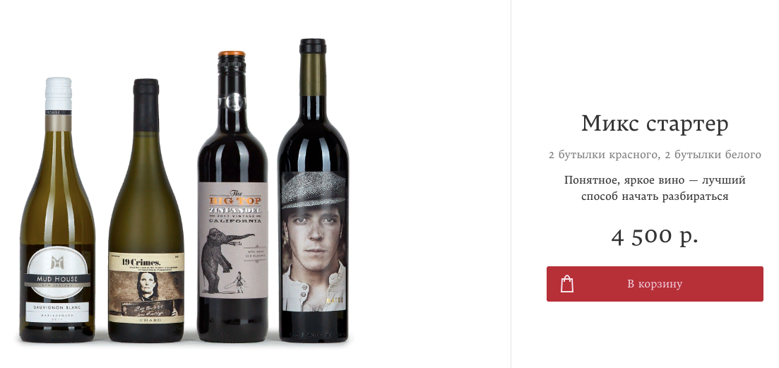Image resolution: width=779 pixels, height=368 pixels.
Task: Click the white screw cap of Mud House
Action: point(58,95)
